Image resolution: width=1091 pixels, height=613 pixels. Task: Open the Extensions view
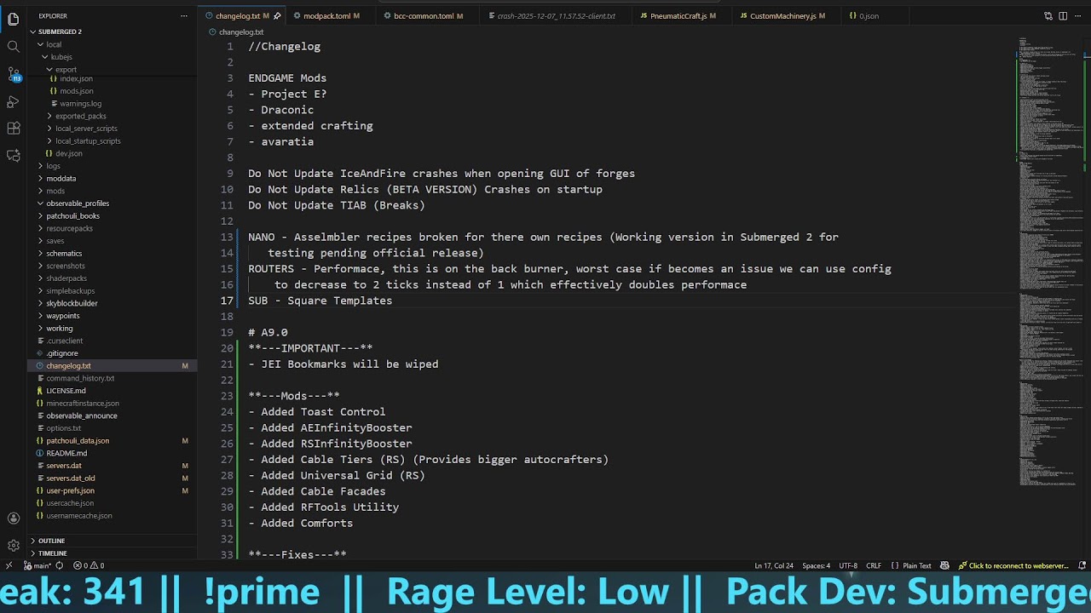pos(13,129)
